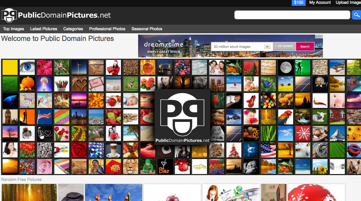Open Latest Pictures in navigation bar
This screenshot has height=201, width=361.
[x=44, y=29]
